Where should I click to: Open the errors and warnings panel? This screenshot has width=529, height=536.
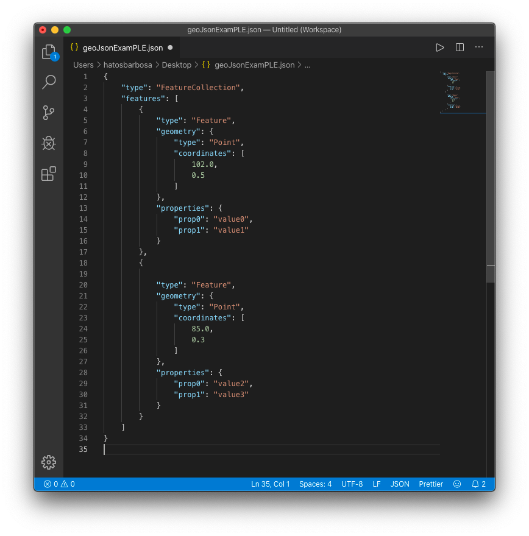tap(60, 484)
